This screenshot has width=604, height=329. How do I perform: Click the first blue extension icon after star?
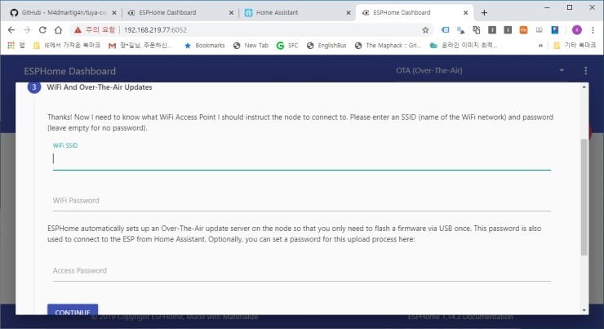[x=446, y=29]
